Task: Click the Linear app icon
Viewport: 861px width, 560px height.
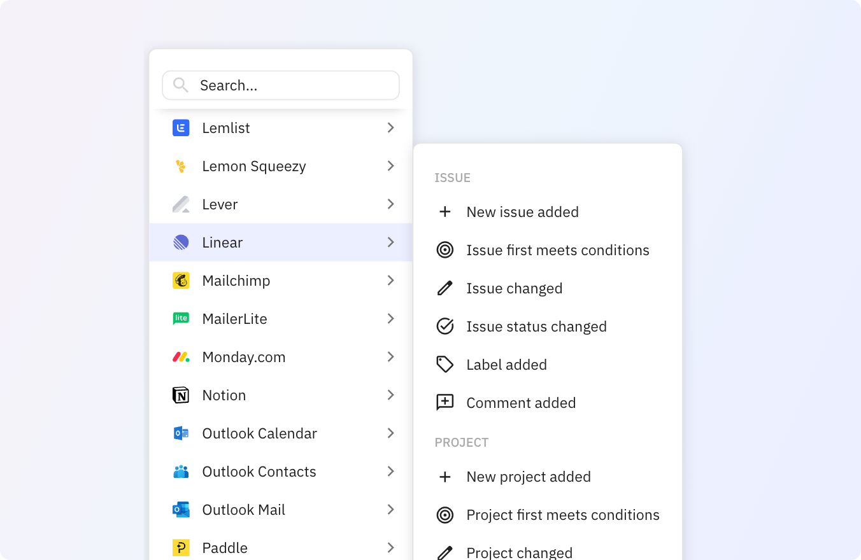Action: click(181, 242)
